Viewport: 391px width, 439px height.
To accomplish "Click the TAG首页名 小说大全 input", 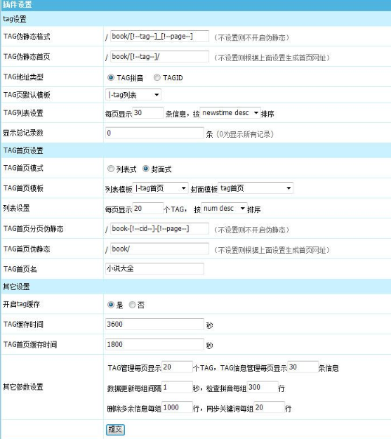I will 154,269.
